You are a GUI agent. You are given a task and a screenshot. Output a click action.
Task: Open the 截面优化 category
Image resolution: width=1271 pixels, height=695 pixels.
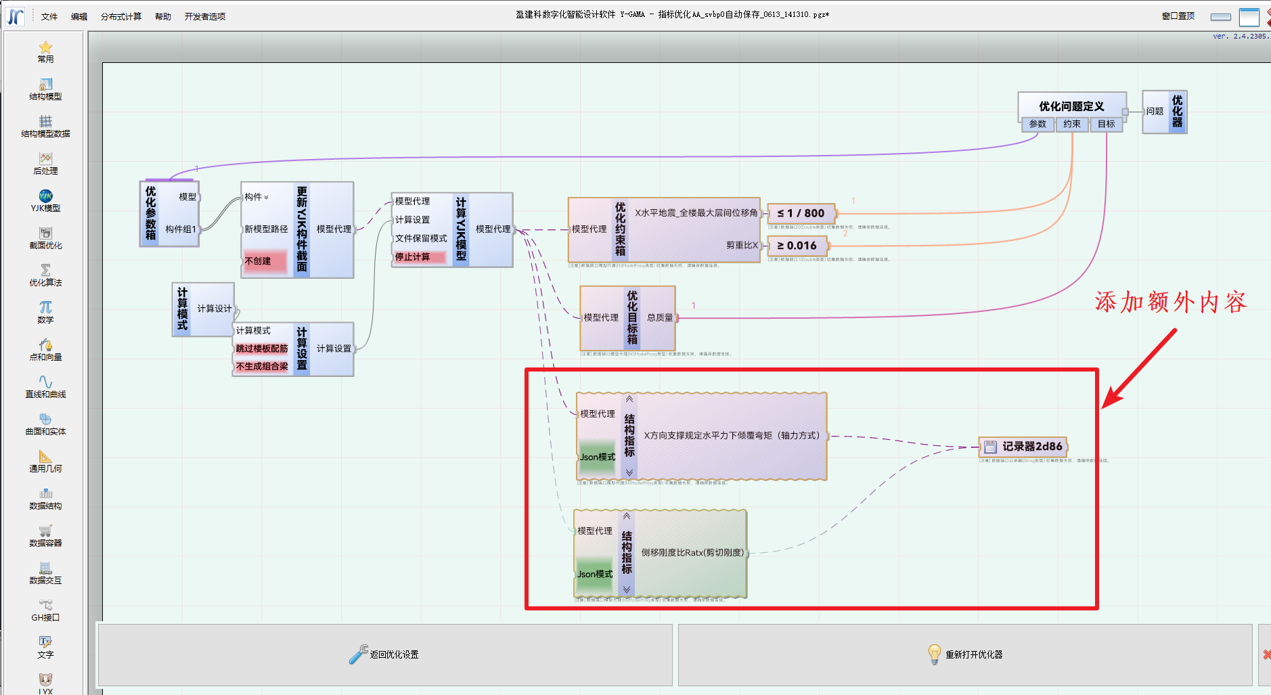click(x=45, y=238)
